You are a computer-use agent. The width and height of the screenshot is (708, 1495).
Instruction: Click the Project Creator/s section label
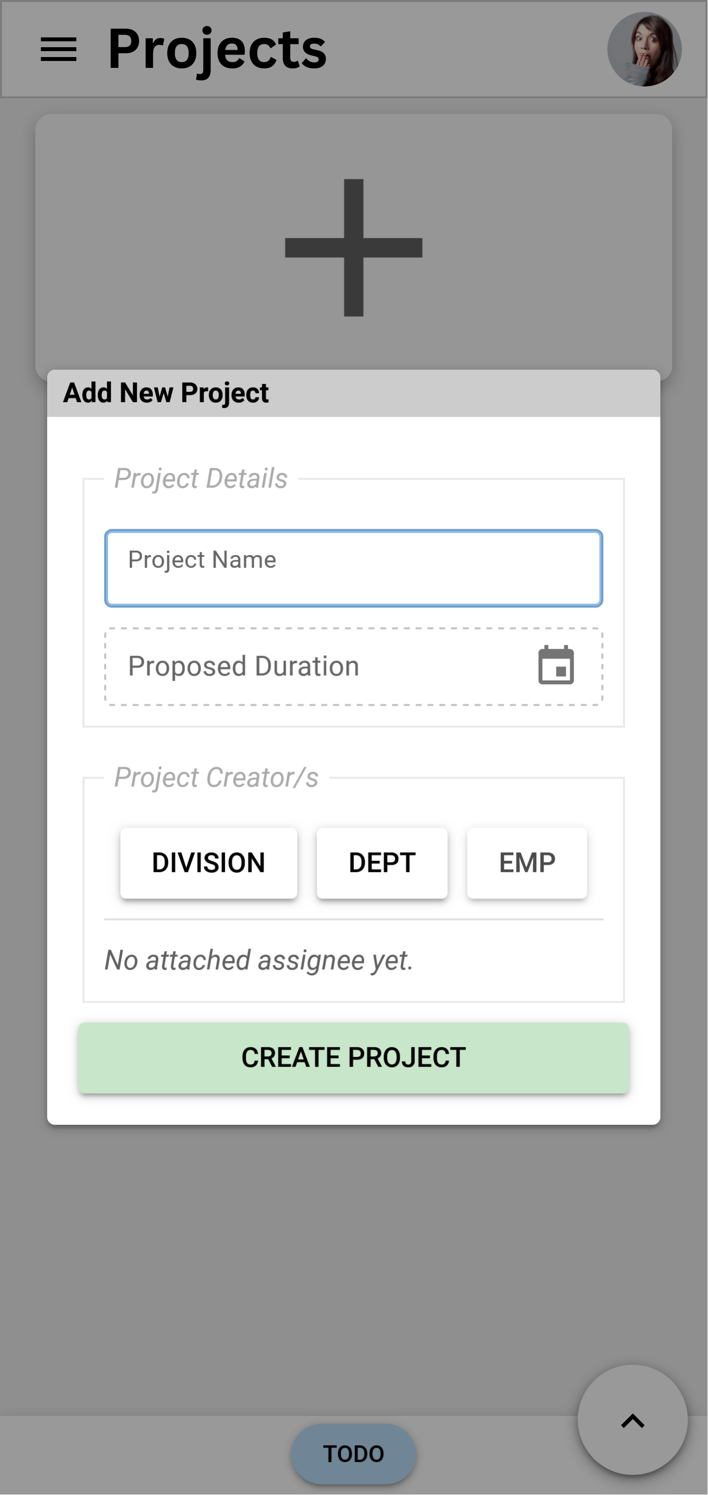point(216,777)
